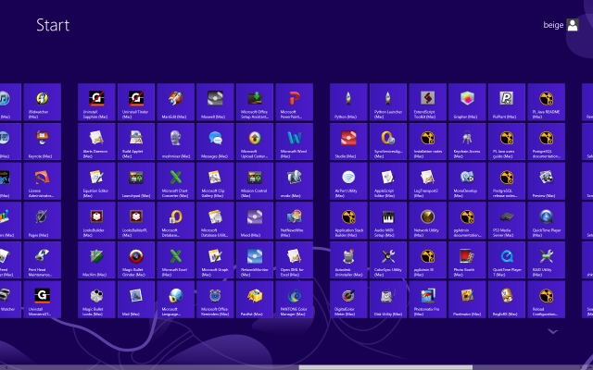Open the Mission Control (Mac) tile
This screenshot has height=370, width=593.
tap(255, 181)
